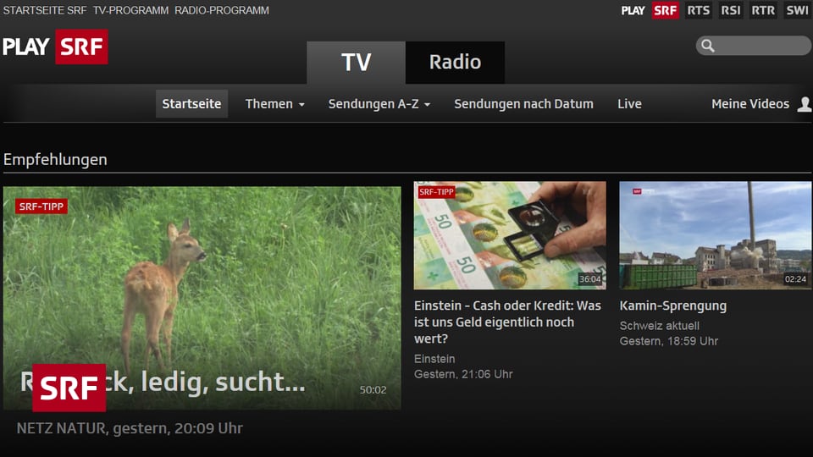Open Kamin-Sprengung title link
Image resolution: width=813 pixels, height=457 pixels.
[673, 306]
